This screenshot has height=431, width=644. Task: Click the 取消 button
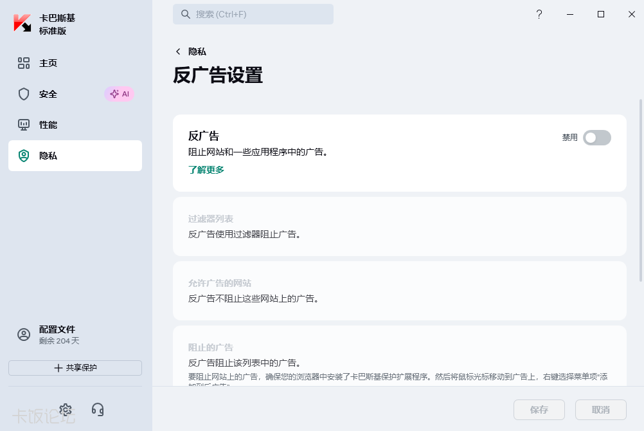[600, 410]
